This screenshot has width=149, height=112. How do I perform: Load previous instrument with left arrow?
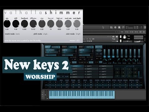[x=108, y=37]
